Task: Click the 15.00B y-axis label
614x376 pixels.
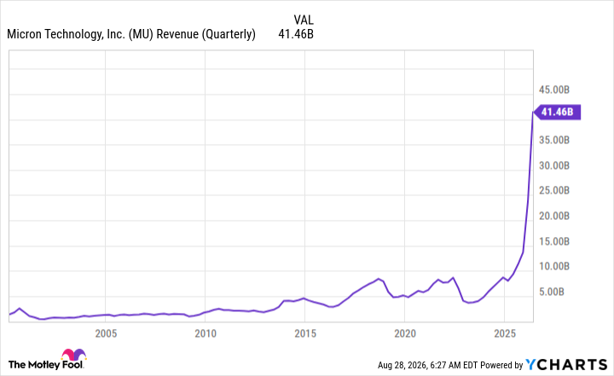Action: point(554,241)
